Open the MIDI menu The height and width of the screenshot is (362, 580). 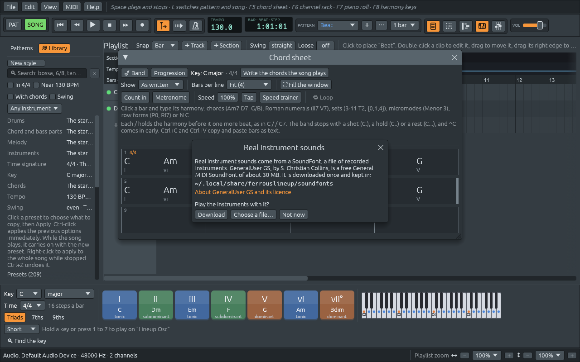point(72,7)
